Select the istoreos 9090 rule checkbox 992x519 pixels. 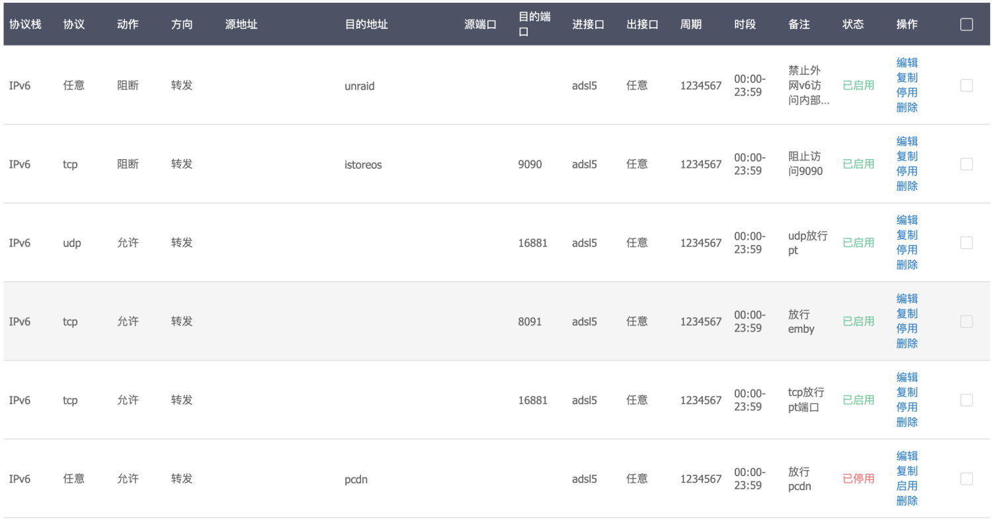(966, 164)
